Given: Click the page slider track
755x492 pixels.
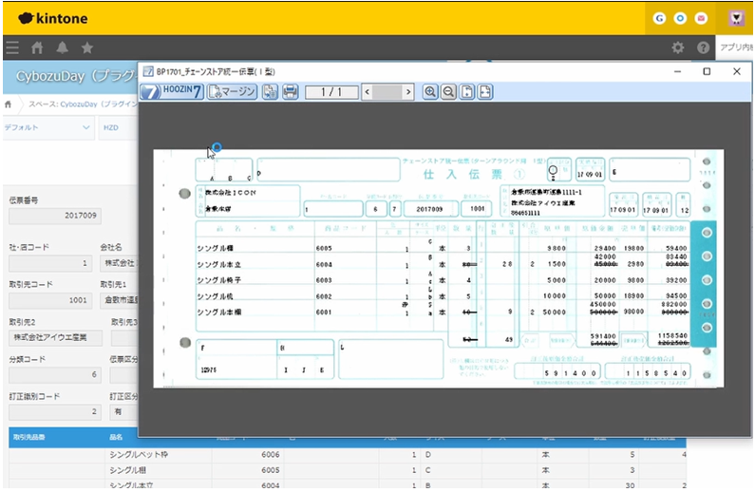Looking at the screenshot, I should tap(387, 92).
